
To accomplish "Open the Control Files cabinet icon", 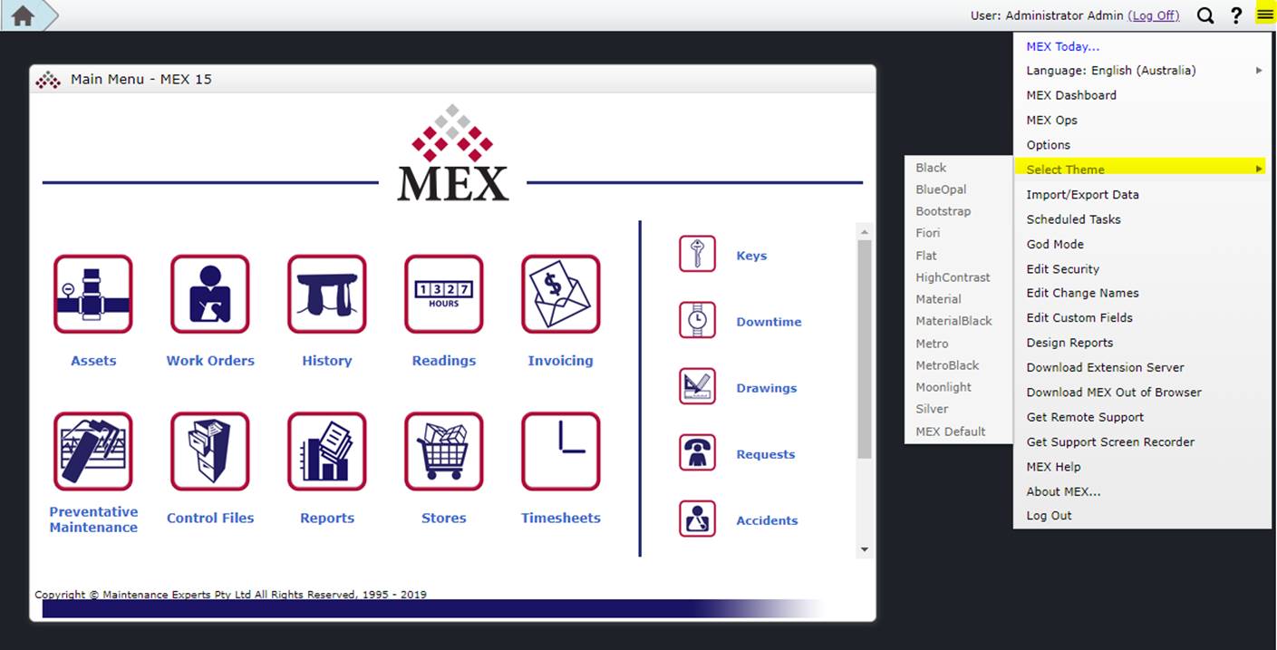I will (x=210, y=451).
